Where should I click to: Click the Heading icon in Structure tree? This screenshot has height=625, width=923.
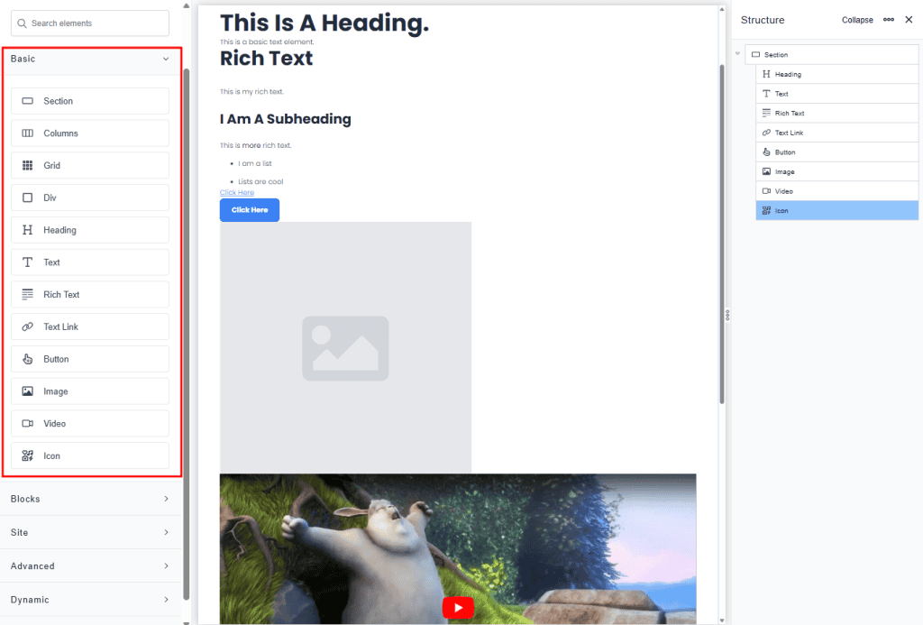[x=766, y=74]
